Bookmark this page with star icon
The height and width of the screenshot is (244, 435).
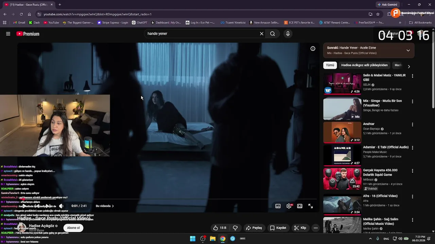click(x=378, y=14)
